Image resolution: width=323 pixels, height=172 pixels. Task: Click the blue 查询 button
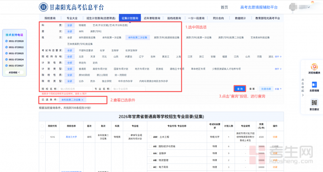(x=240, y=89)
